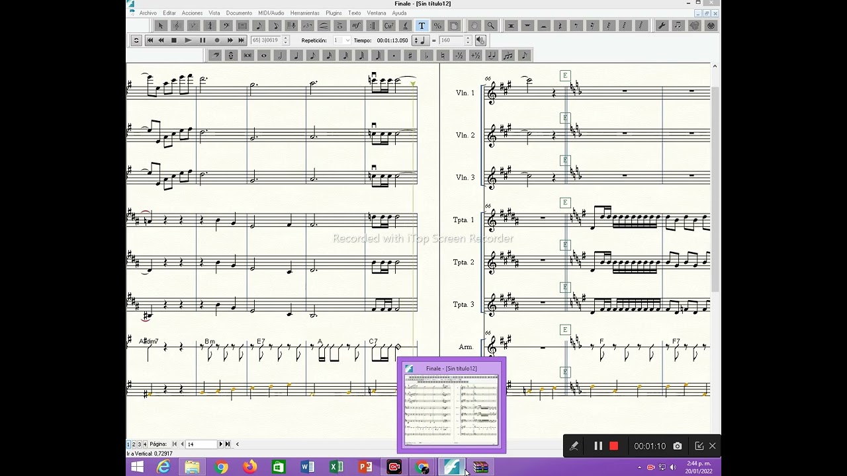Viewport: 847px width, 476px height.
Task: Open the Acciones menu
Action: 192,13
